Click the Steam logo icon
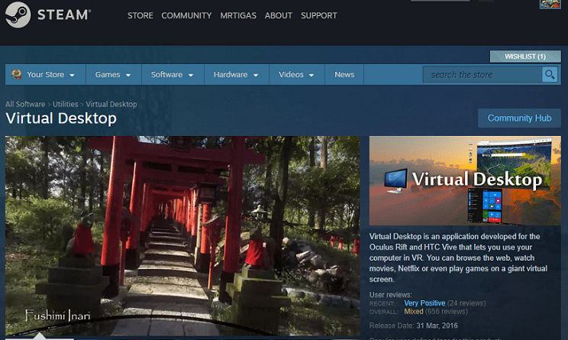This screenshot has width=568, height=340. tap(18, 15)
